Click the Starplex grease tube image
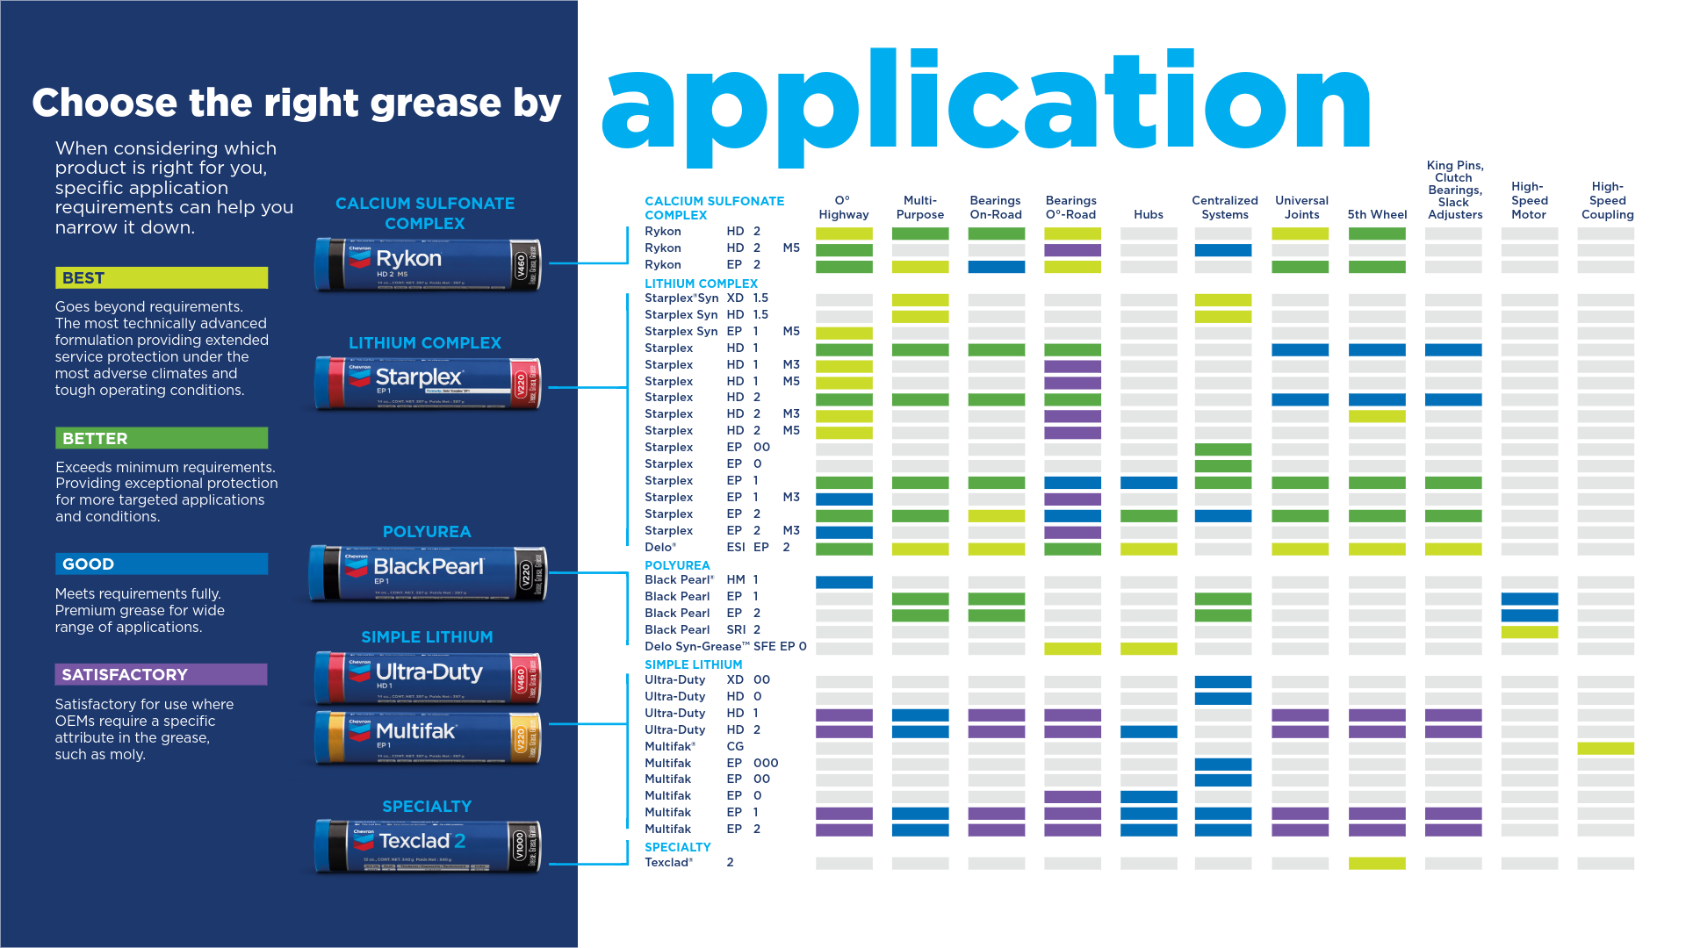This screenshot has width=1686, height=948. pos(428,384)
